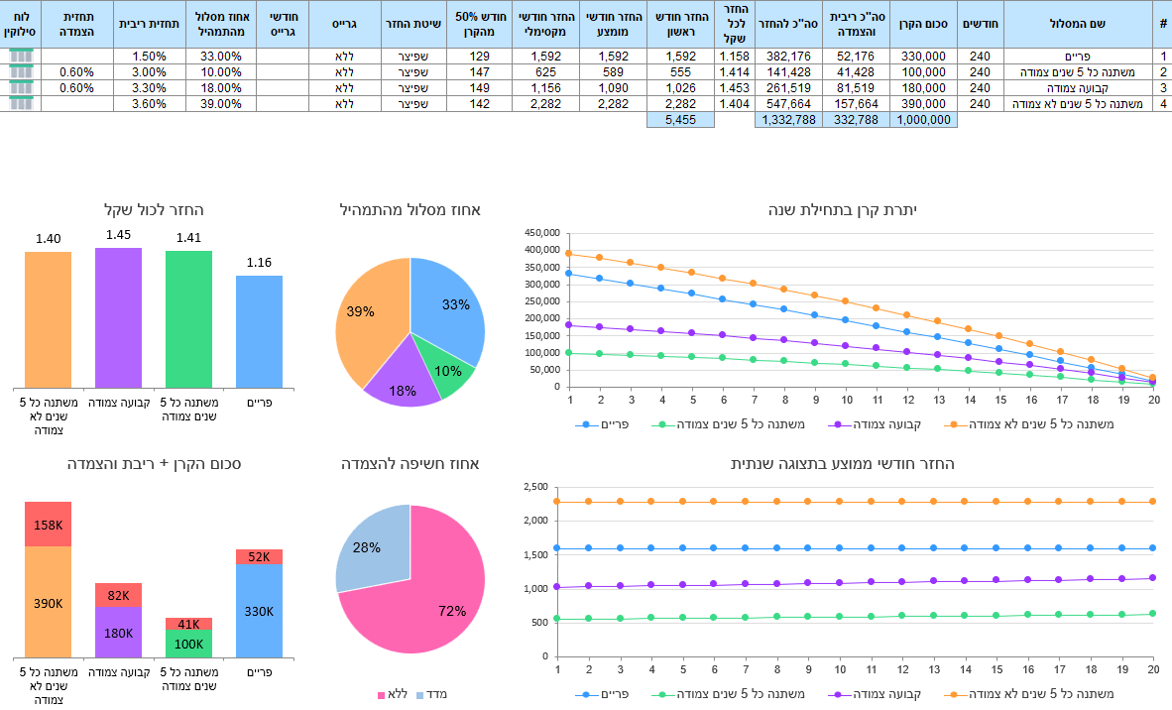Select the 1.50% interest forecast cell
This screenshot has width=1172, height=710.
(x=150, y=57)
